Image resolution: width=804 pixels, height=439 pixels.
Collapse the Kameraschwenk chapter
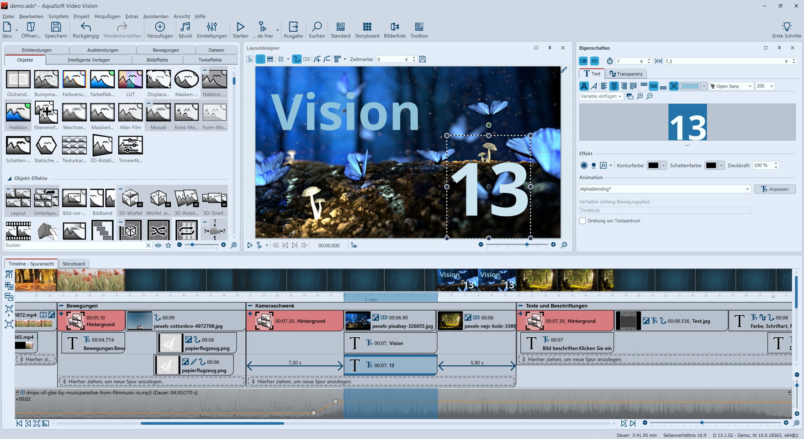250,306
